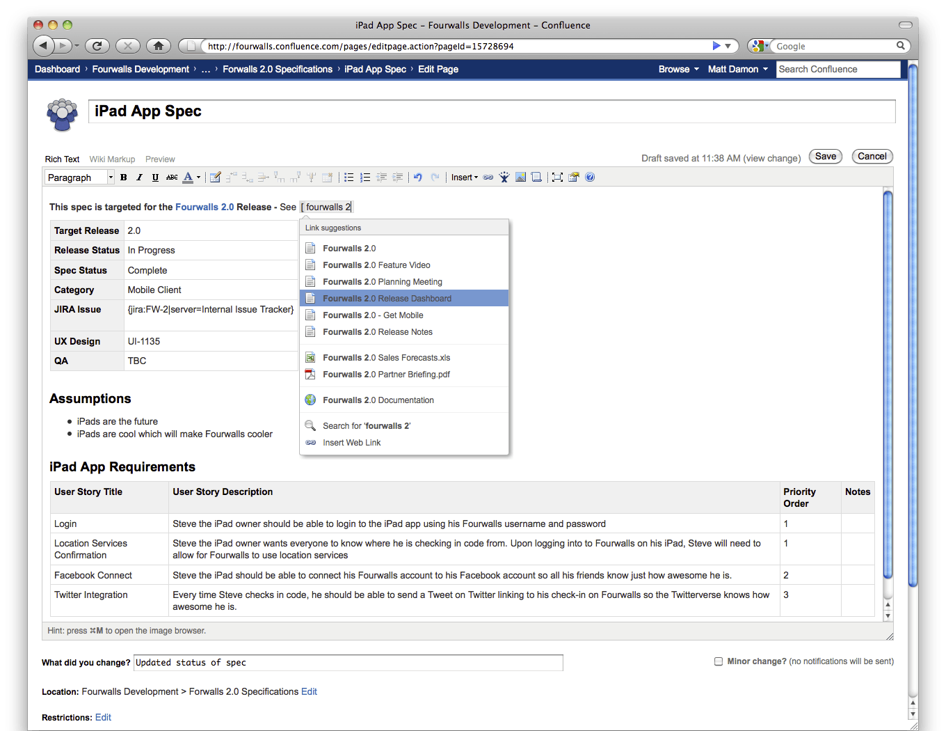Open the Paragraph style dropdown
The width and height of the screenshot is (946, 731).
pyautogui.click(x=79, y=178)
